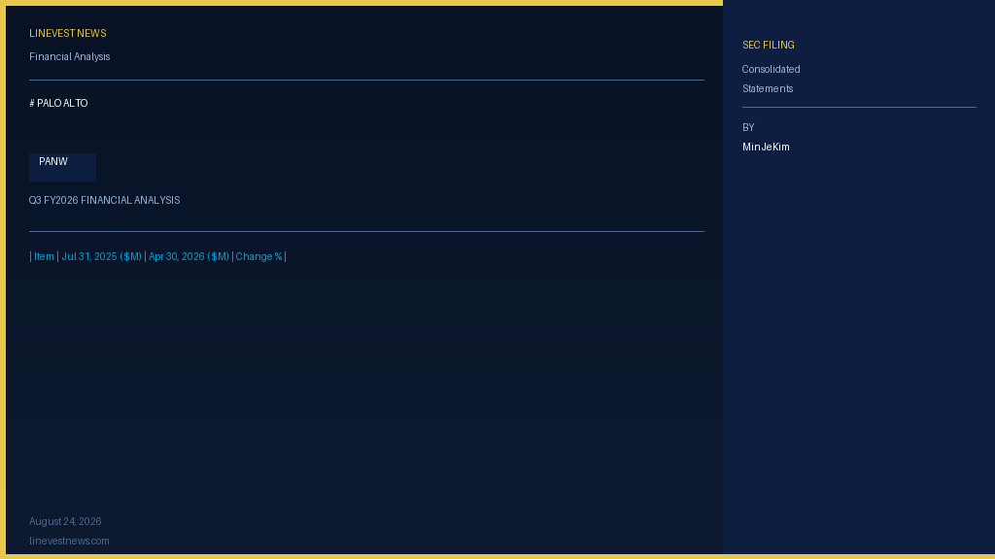The height and width of the screenshot is (559, 995).
Task: Click the BY label in sidebar
Action: point(748,127)
